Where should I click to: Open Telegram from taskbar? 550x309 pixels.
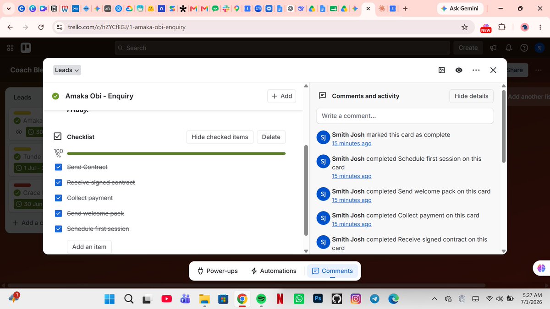374,299
